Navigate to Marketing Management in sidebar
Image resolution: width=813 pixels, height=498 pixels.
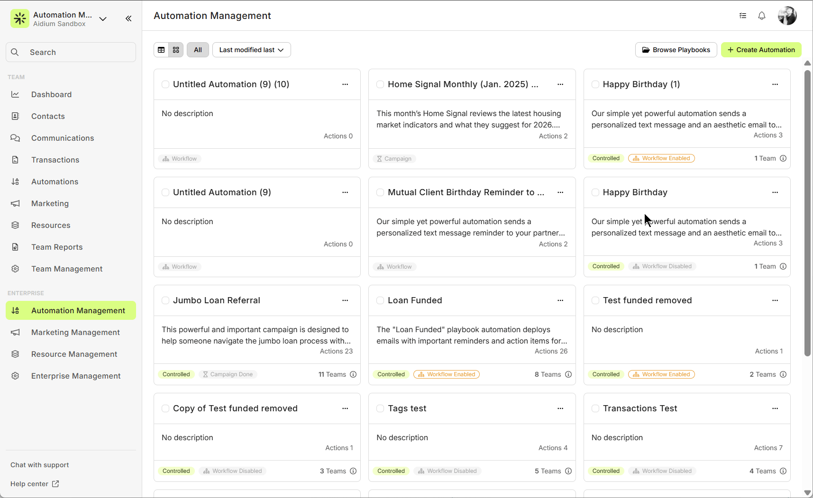[75, 332]
